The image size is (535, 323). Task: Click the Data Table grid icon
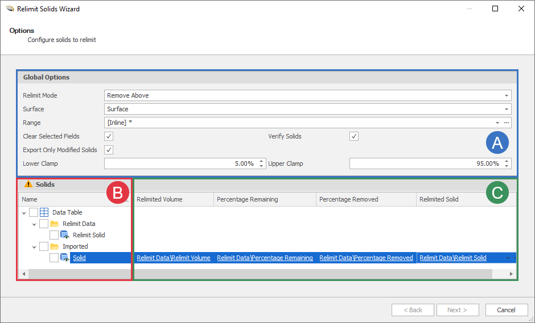click(x=44, y=212)
